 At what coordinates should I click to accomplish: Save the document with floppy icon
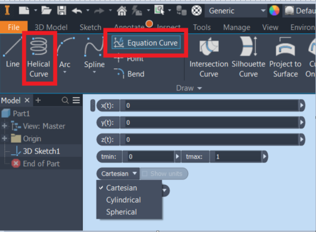61,11
